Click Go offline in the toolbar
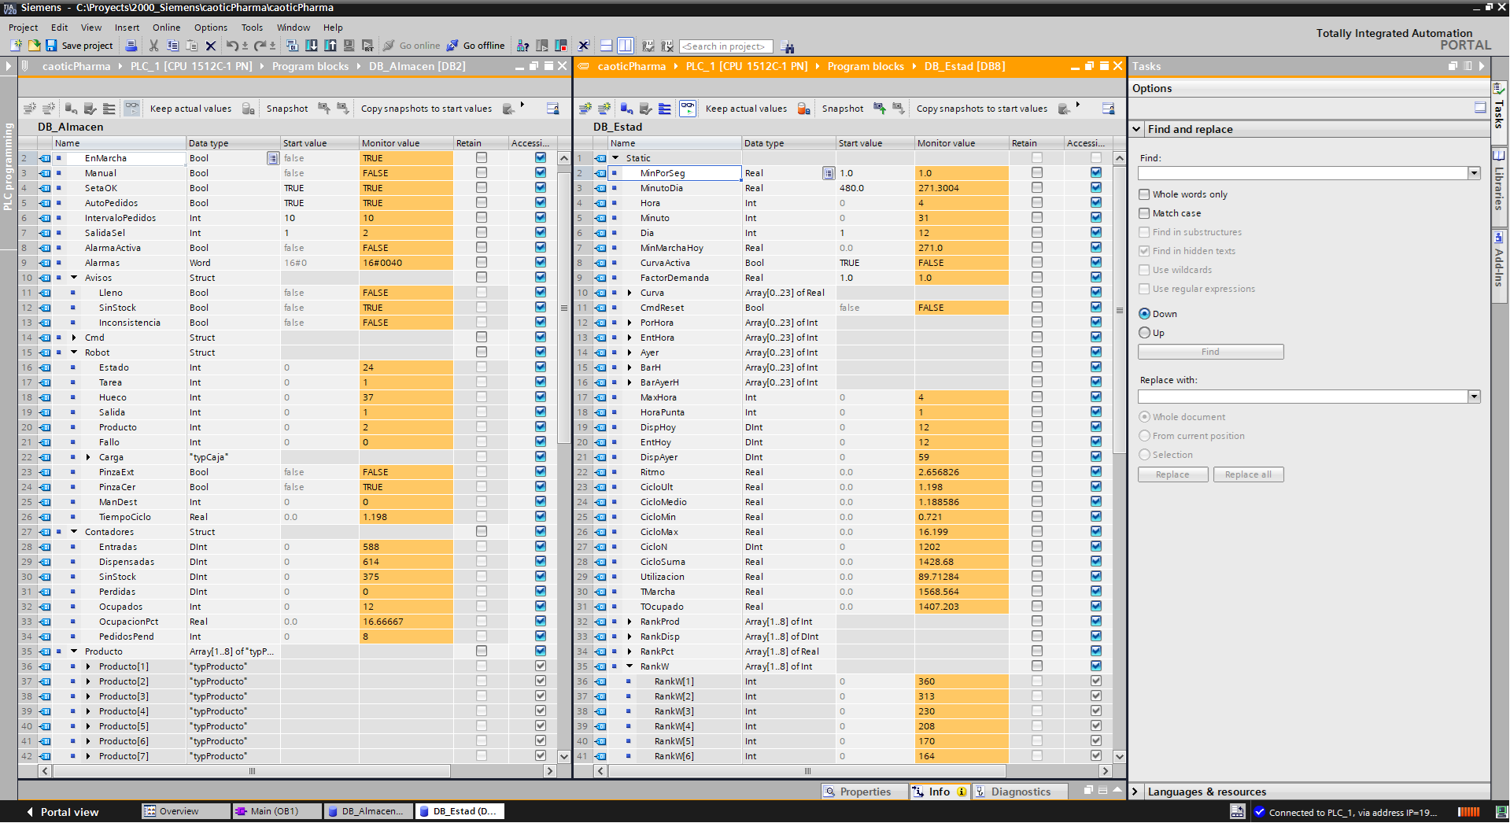Viewport: 1510px width, 823px height. pyautogui.click(x=475, y=46)
